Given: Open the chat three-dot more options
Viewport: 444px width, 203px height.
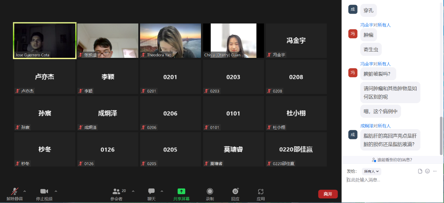Looking at the screenshot, I should pyautogui.click(x=435, y=171).
